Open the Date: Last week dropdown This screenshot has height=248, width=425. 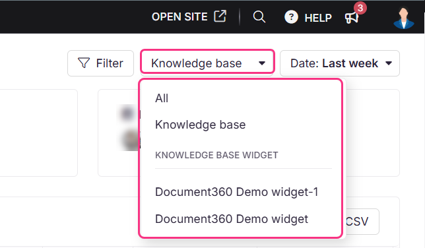point(340,63)
